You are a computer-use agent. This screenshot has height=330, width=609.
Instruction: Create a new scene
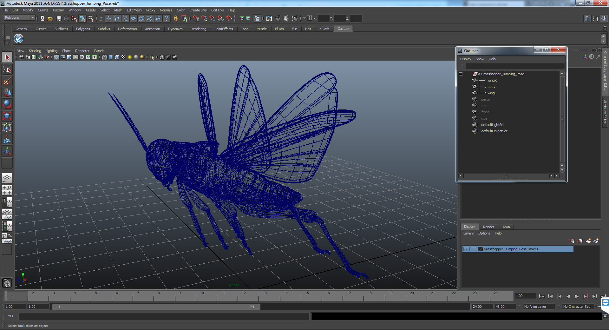tap(42, 18)
